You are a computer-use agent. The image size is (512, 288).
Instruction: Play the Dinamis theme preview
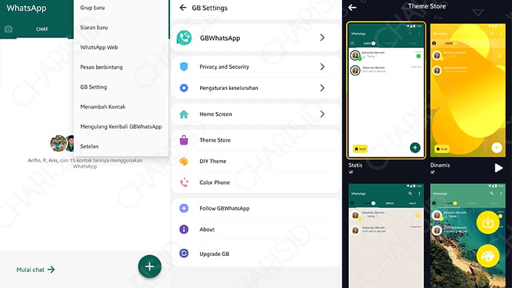pyautogui.click(x=498, y=168)
